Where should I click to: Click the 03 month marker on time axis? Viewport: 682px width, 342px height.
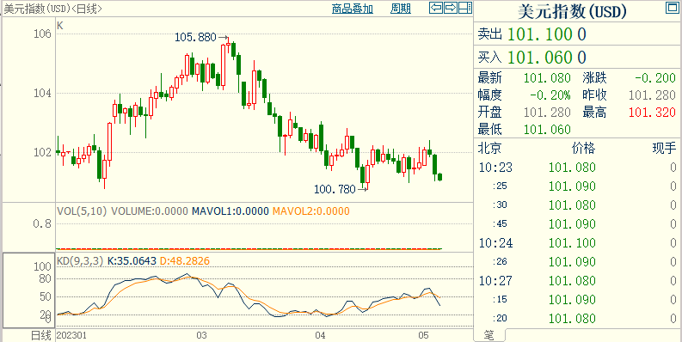click(x=201, y=335)
